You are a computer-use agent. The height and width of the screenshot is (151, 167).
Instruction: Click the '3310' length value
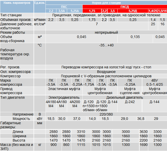(x=81, y=132)
